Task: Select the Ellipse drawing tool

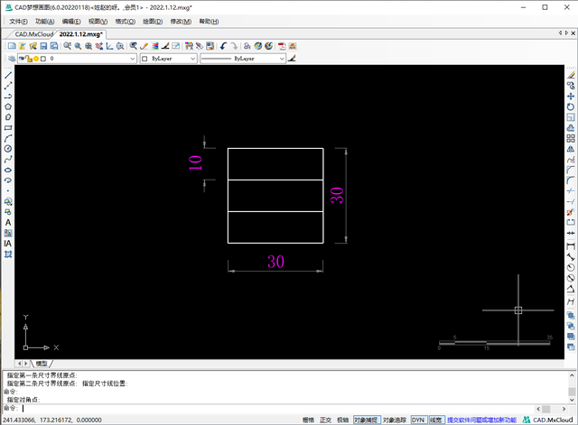Action: pos(8,171)
